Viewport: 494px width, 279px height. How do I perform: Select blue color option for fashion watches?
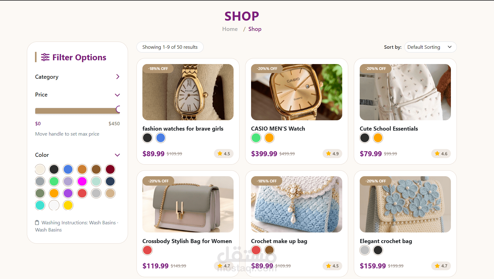[x=161, y=138]
